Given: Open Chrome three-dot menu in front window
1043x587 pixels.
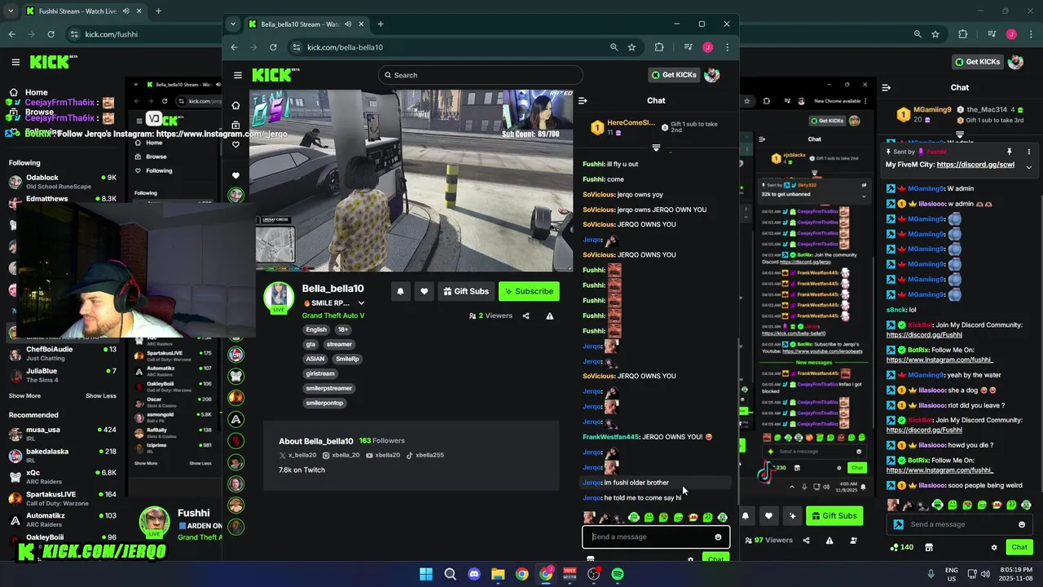Looking at the screenshot, I should click(x=728, y=47).
